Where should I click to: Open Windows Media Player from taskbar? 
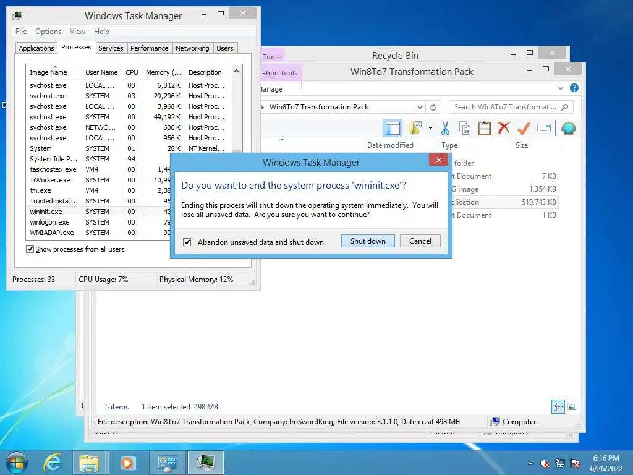[x=127, y=463]
